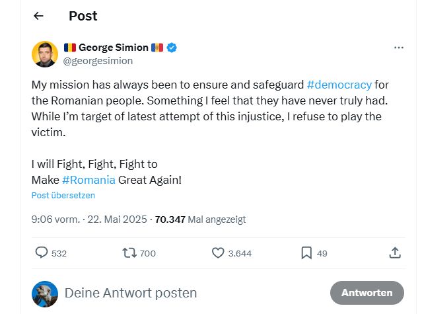
Task: Click the share upload icon
Action: point(395,253)
